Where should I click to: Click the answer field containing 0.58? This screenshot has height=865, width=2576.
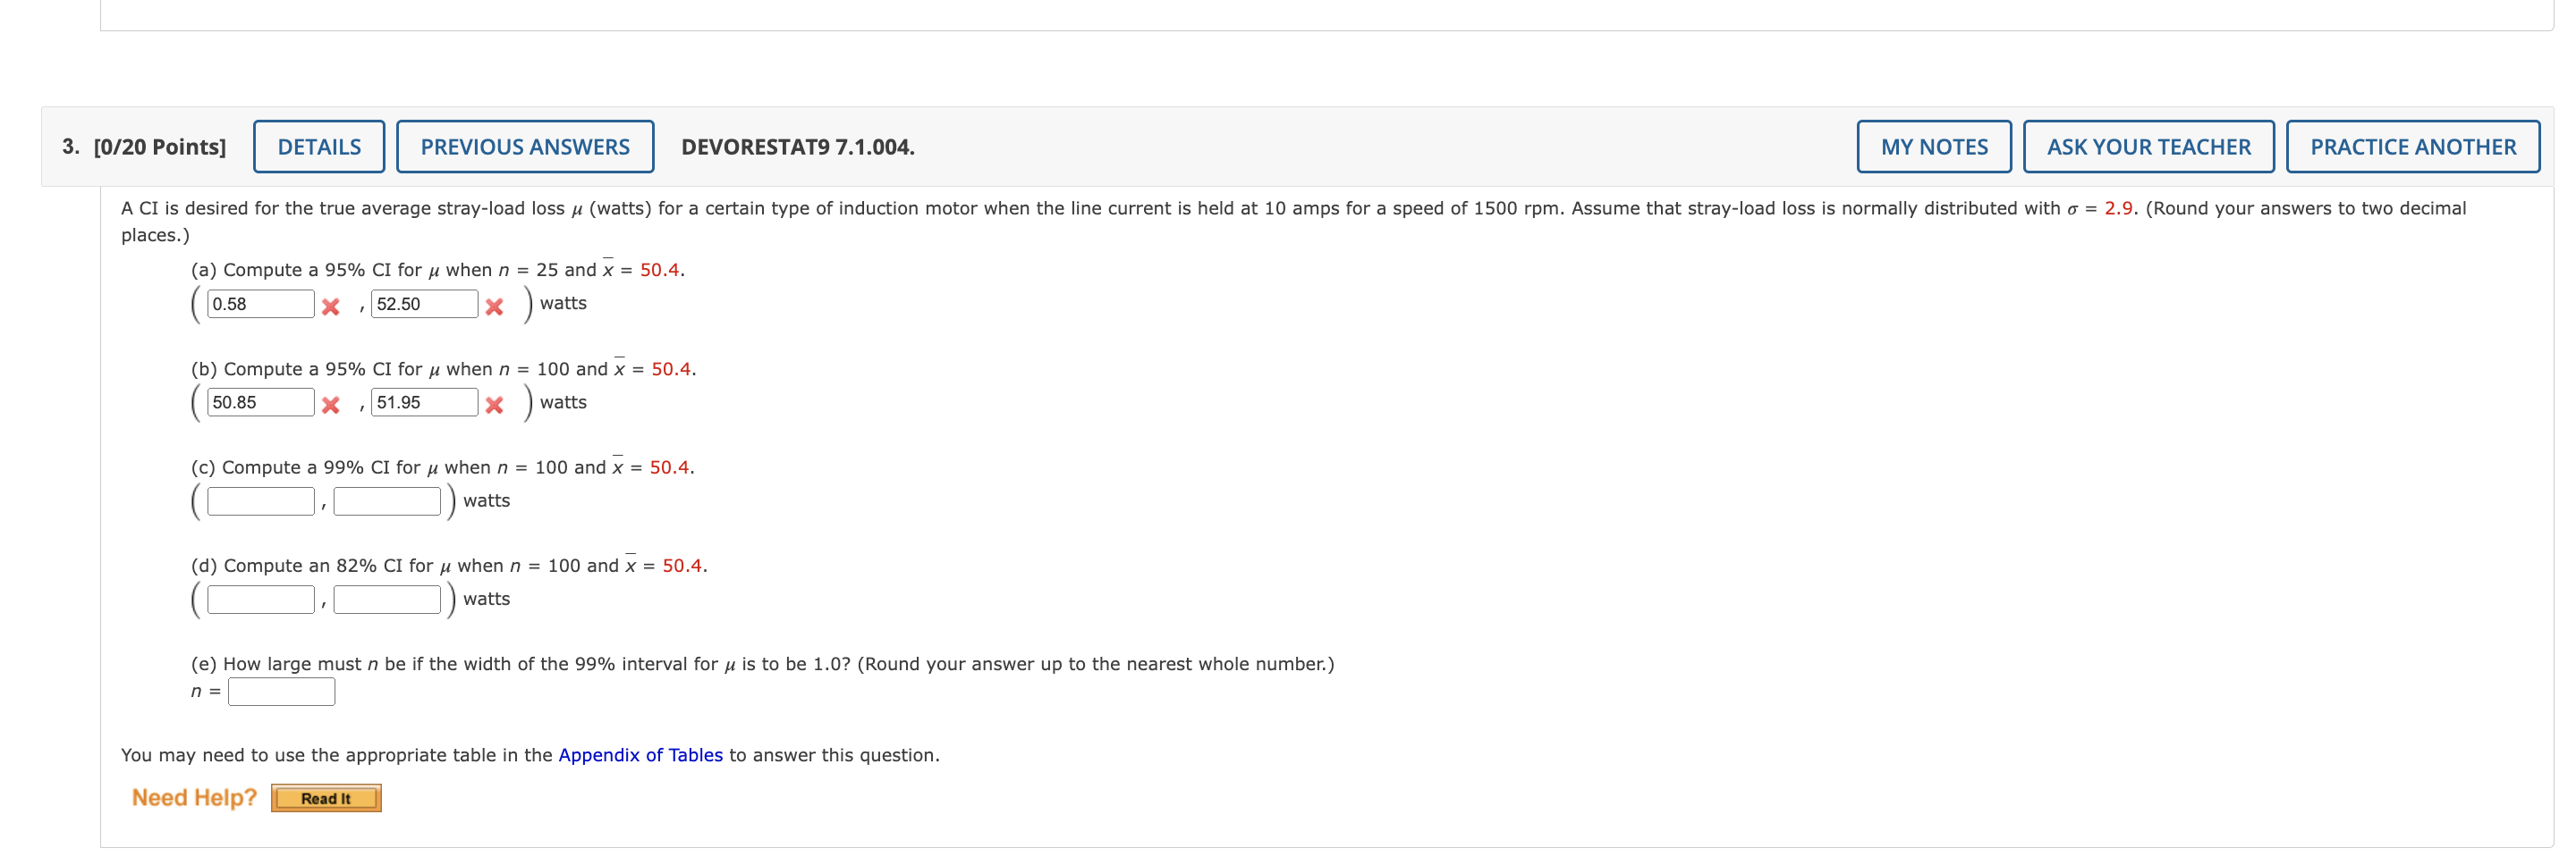click(x=259, y=303)
